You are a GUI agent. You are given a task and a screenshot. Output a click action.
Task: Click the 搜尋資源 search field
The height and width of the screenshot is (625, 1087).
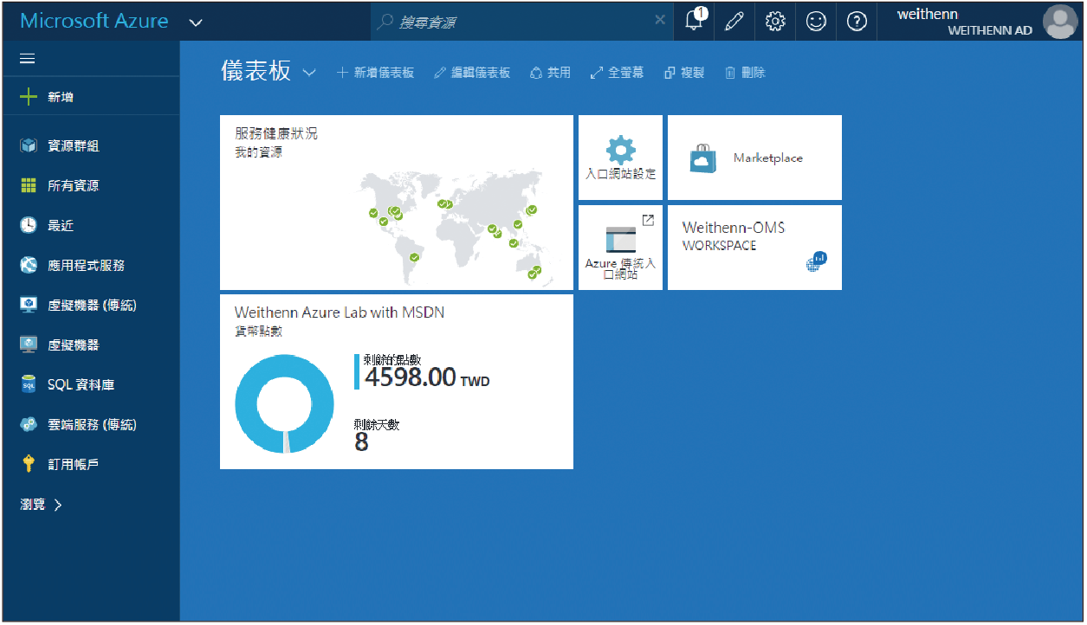pos(521,22)
